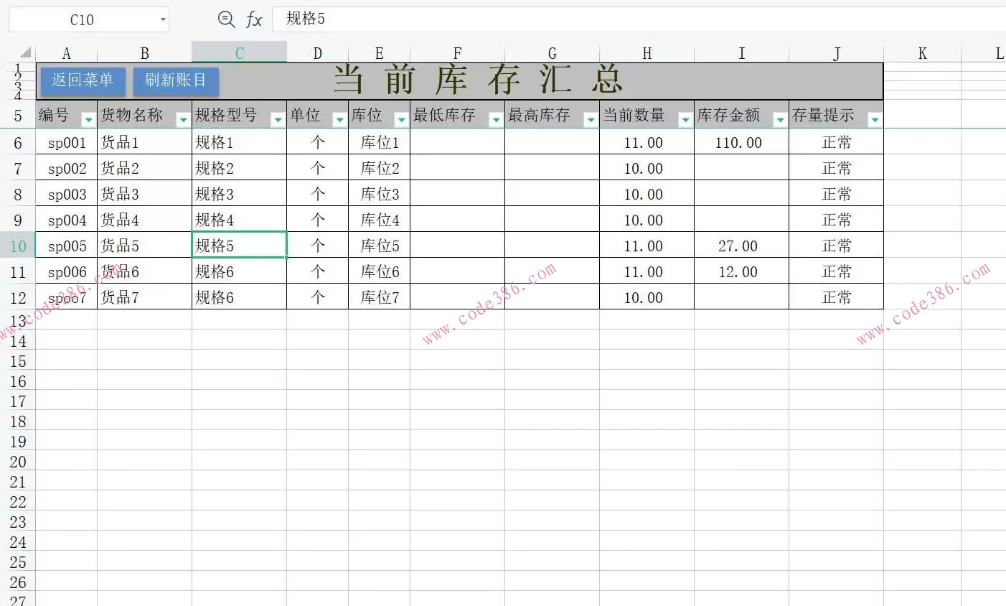The height and width of the screenshot is (606, 1006).
Task: Select the row 10 header
Action: (19, 246)
